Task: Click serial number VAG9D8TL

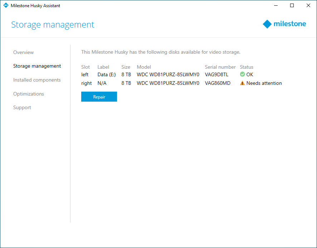Action: tap(216, 75)
